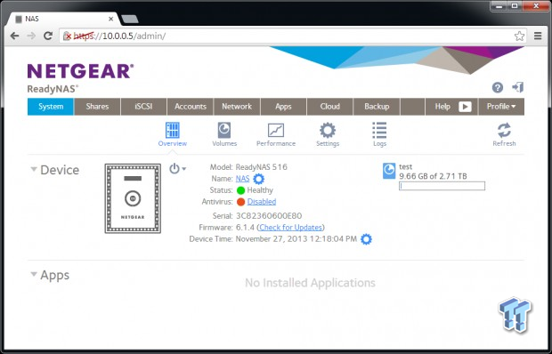Image resolution: width=552 pixels, height=354 pixels.
Task: Click the 'No Installed Applications' text
Action: [310, 283]
